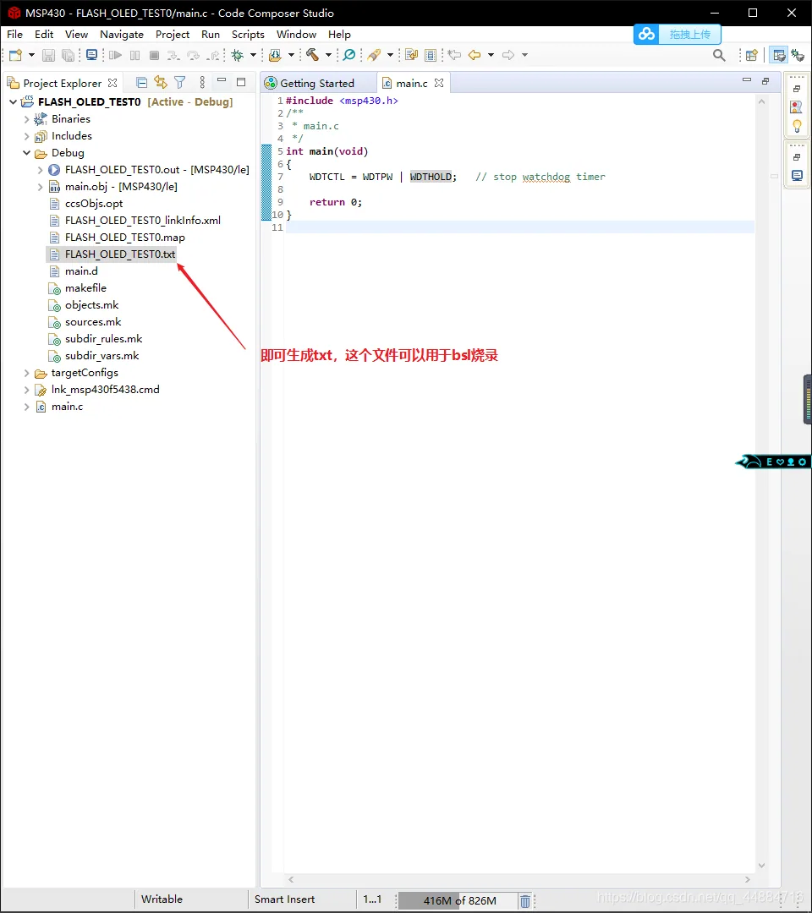Open the Project menu

(173, 35)
